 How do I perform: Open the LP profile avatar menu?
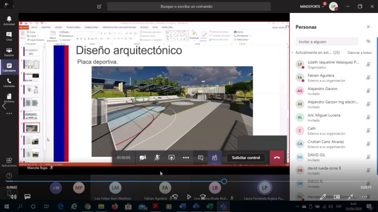click(x=334, y=7)
